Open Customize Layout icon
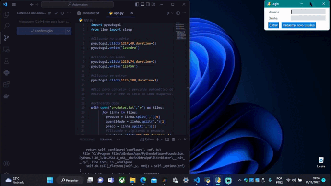 [154, 4]
